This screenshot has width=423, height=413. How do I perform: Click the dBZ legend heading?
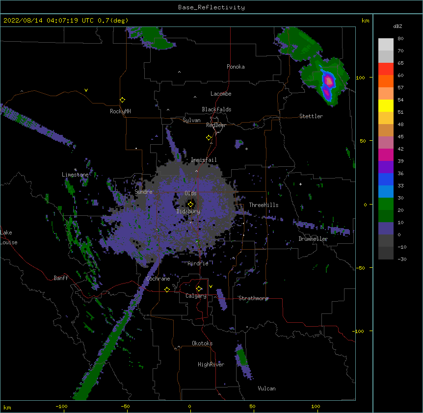click(x=397, y=26)
